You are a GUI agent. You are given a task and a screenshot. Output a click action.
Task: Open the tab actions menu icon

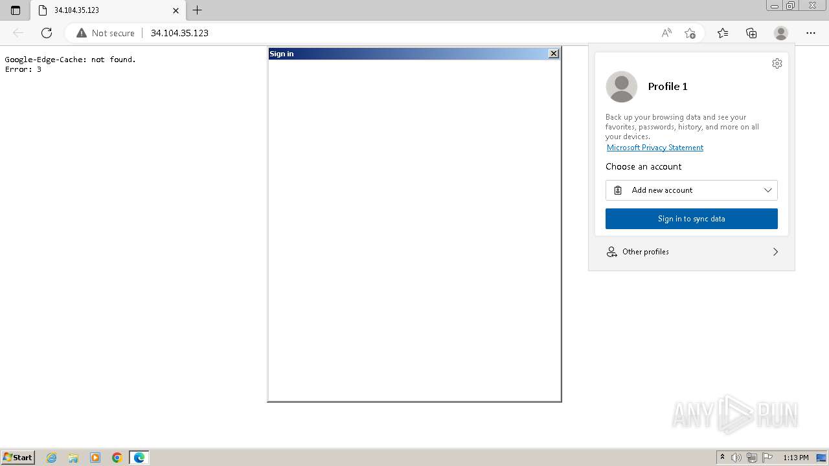click(x=16, y=10)
